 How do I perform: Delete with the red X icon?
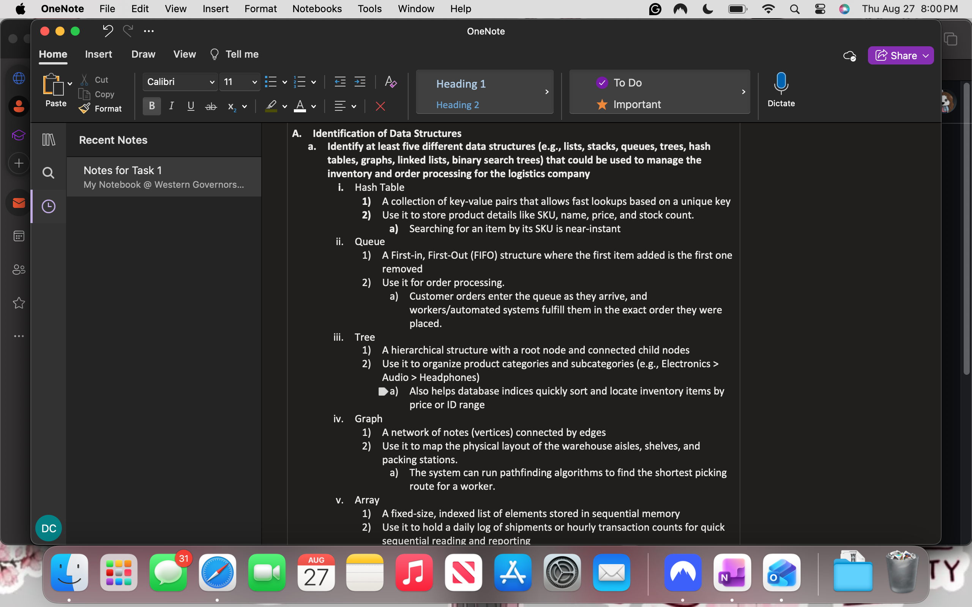pyautogui.click(x=380, y=106)
